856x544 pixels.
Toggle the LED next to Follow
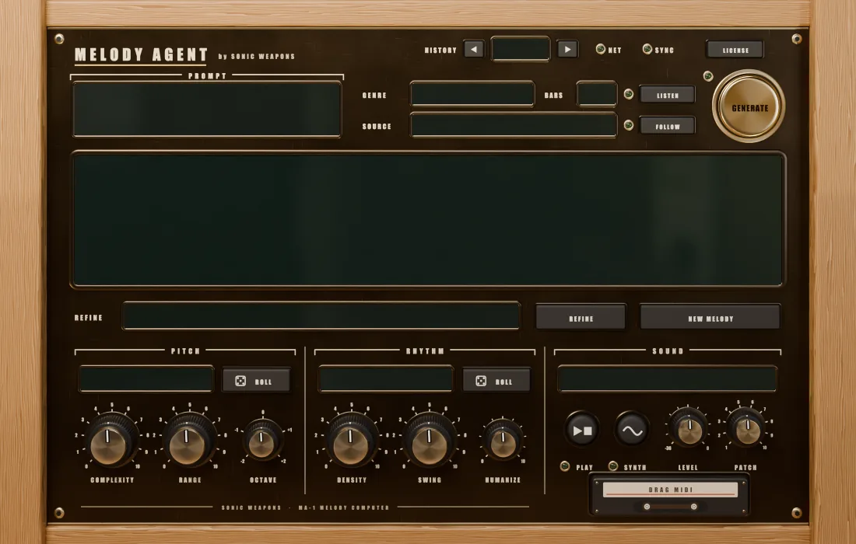coord(628,125)
